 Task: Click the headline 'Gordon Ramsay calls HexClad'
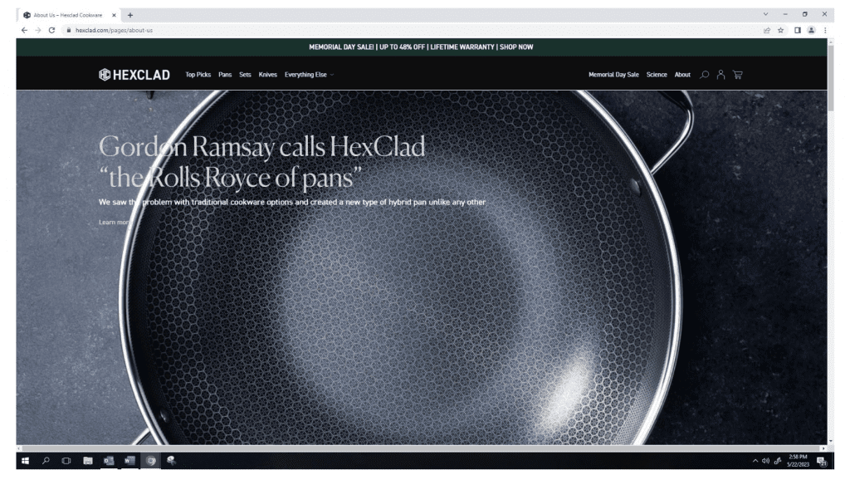coord(261,147)
